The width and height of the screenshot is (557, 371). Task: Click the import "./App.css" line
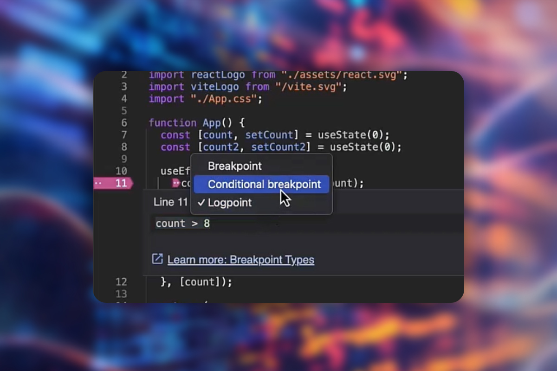click(206, 99)
